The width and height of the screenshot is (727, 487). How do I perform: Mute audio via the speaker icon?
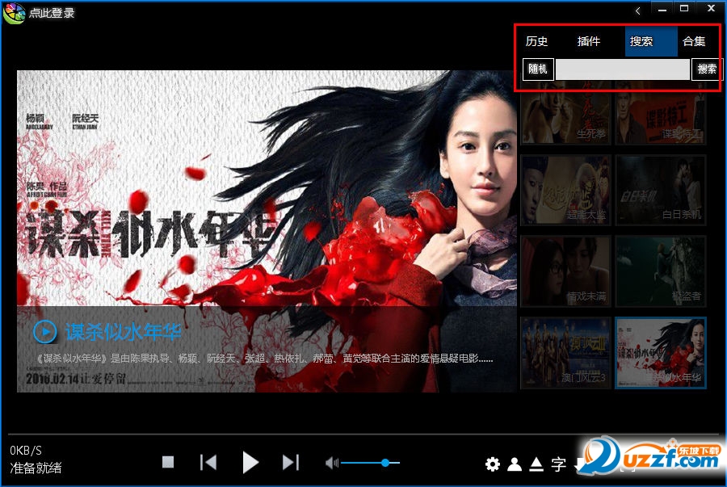pyautogui.click(x=332, y=463)
